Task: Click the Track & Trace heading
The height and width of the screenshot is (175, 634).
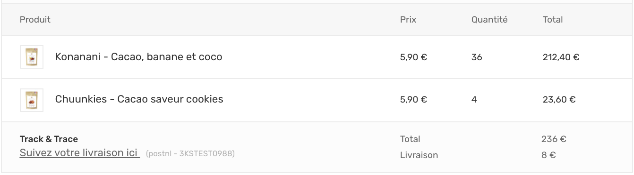Action: coord(49,139)
